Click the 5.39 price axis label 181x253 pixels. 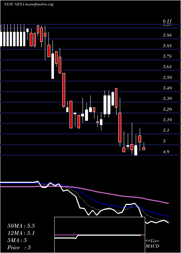(x=167, y=99)
